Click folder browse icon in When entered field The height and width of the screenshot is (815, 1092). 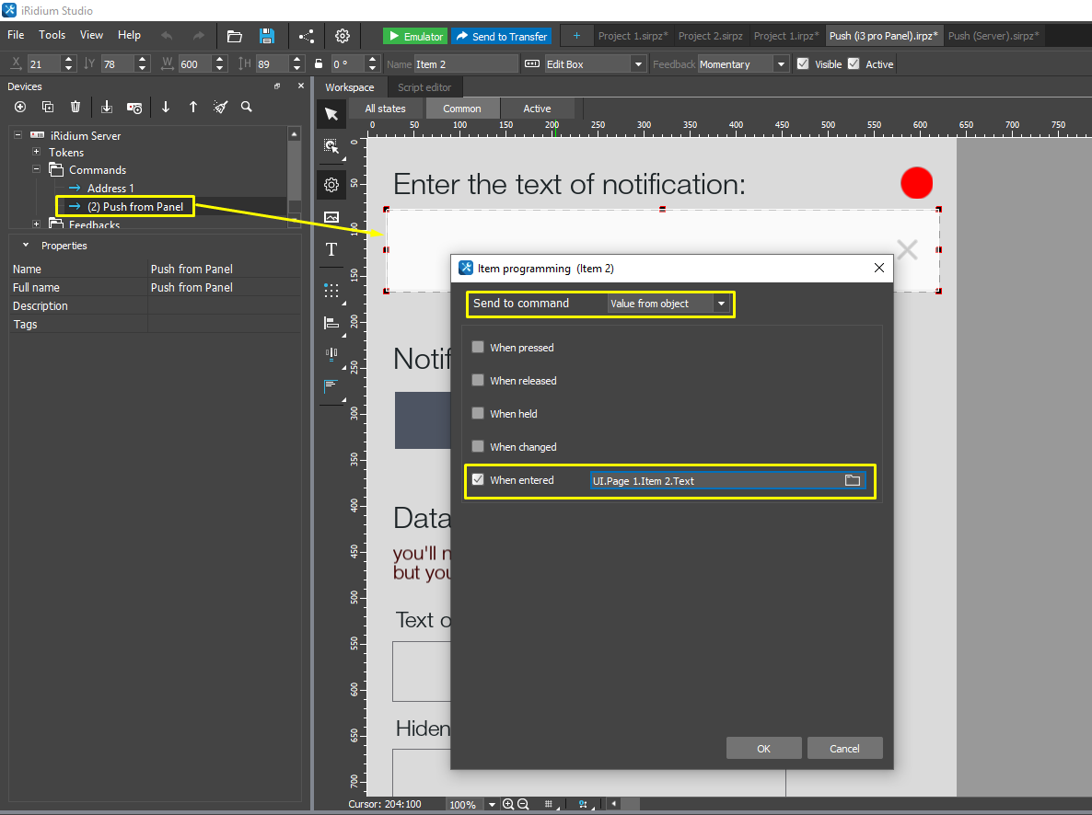852,480
